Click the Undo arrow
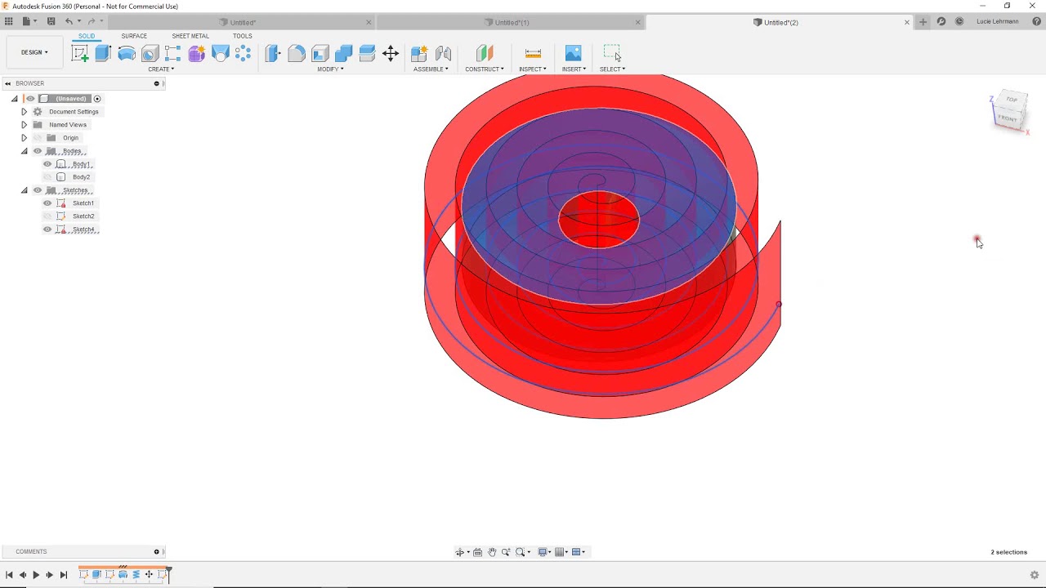The image size is (1046, 588). pyautogui.click(x=69, y=22)
